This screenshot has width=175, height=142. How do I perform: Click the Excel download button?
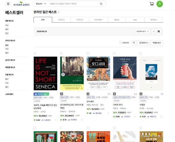(157, 43)
